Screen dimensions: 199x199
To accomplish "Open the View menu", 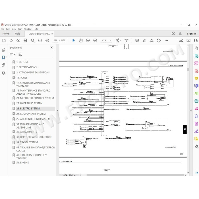I will coord(14,29).
